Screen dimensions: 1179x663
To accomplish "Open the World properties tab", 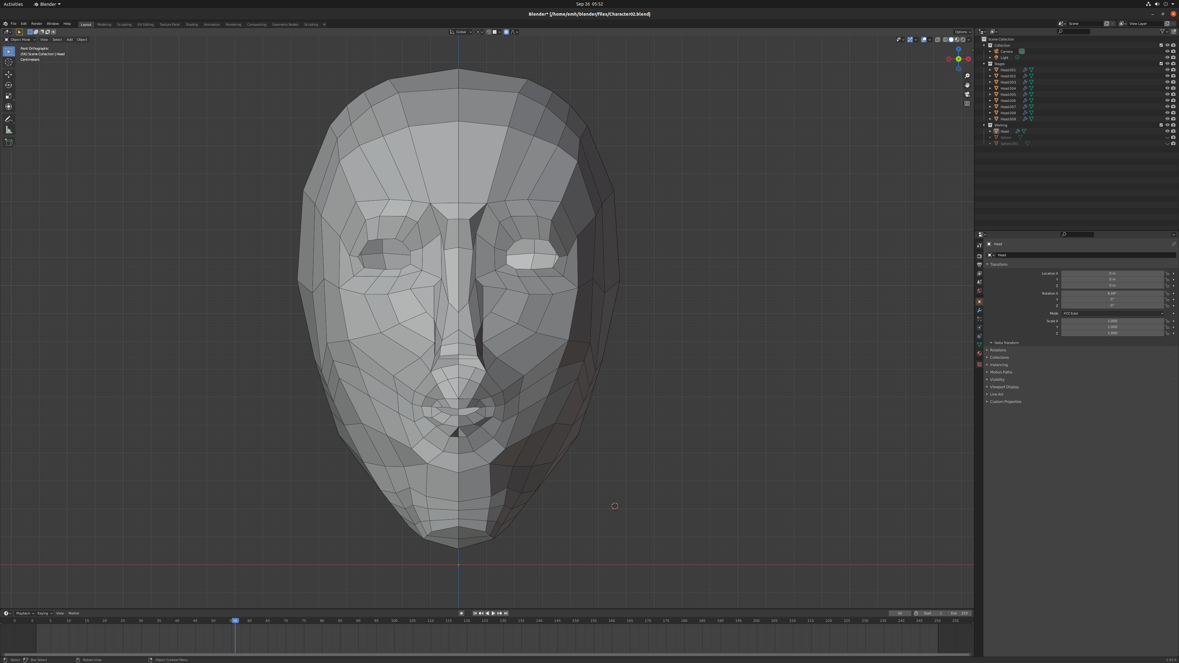I will [x=979, y=291].
